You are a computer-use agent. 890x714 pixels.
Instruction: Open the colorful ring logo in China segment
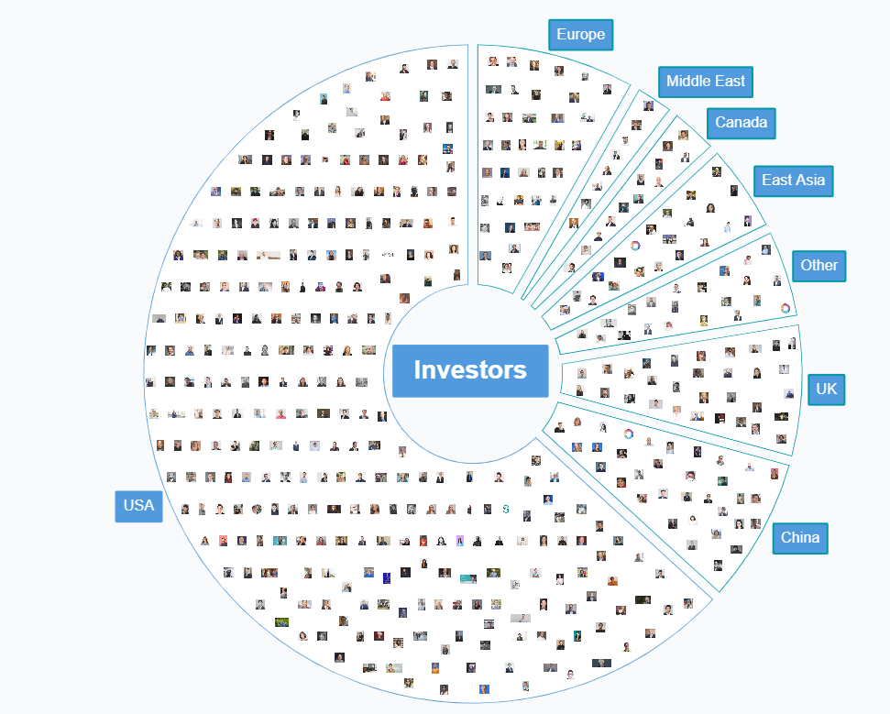629,434
